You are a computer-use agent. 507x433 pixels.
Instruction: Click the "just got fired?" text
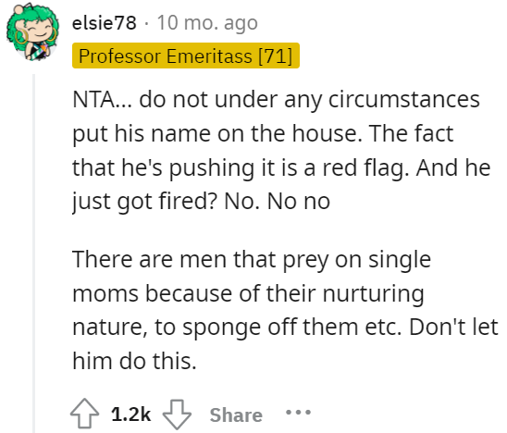(x=144, y=202)
